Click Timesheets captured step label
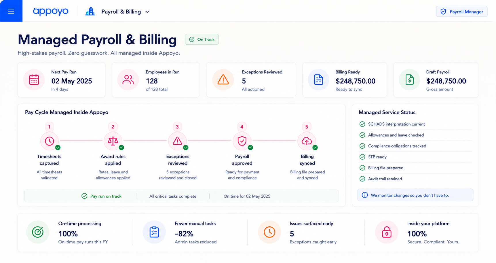 (49, 160)
